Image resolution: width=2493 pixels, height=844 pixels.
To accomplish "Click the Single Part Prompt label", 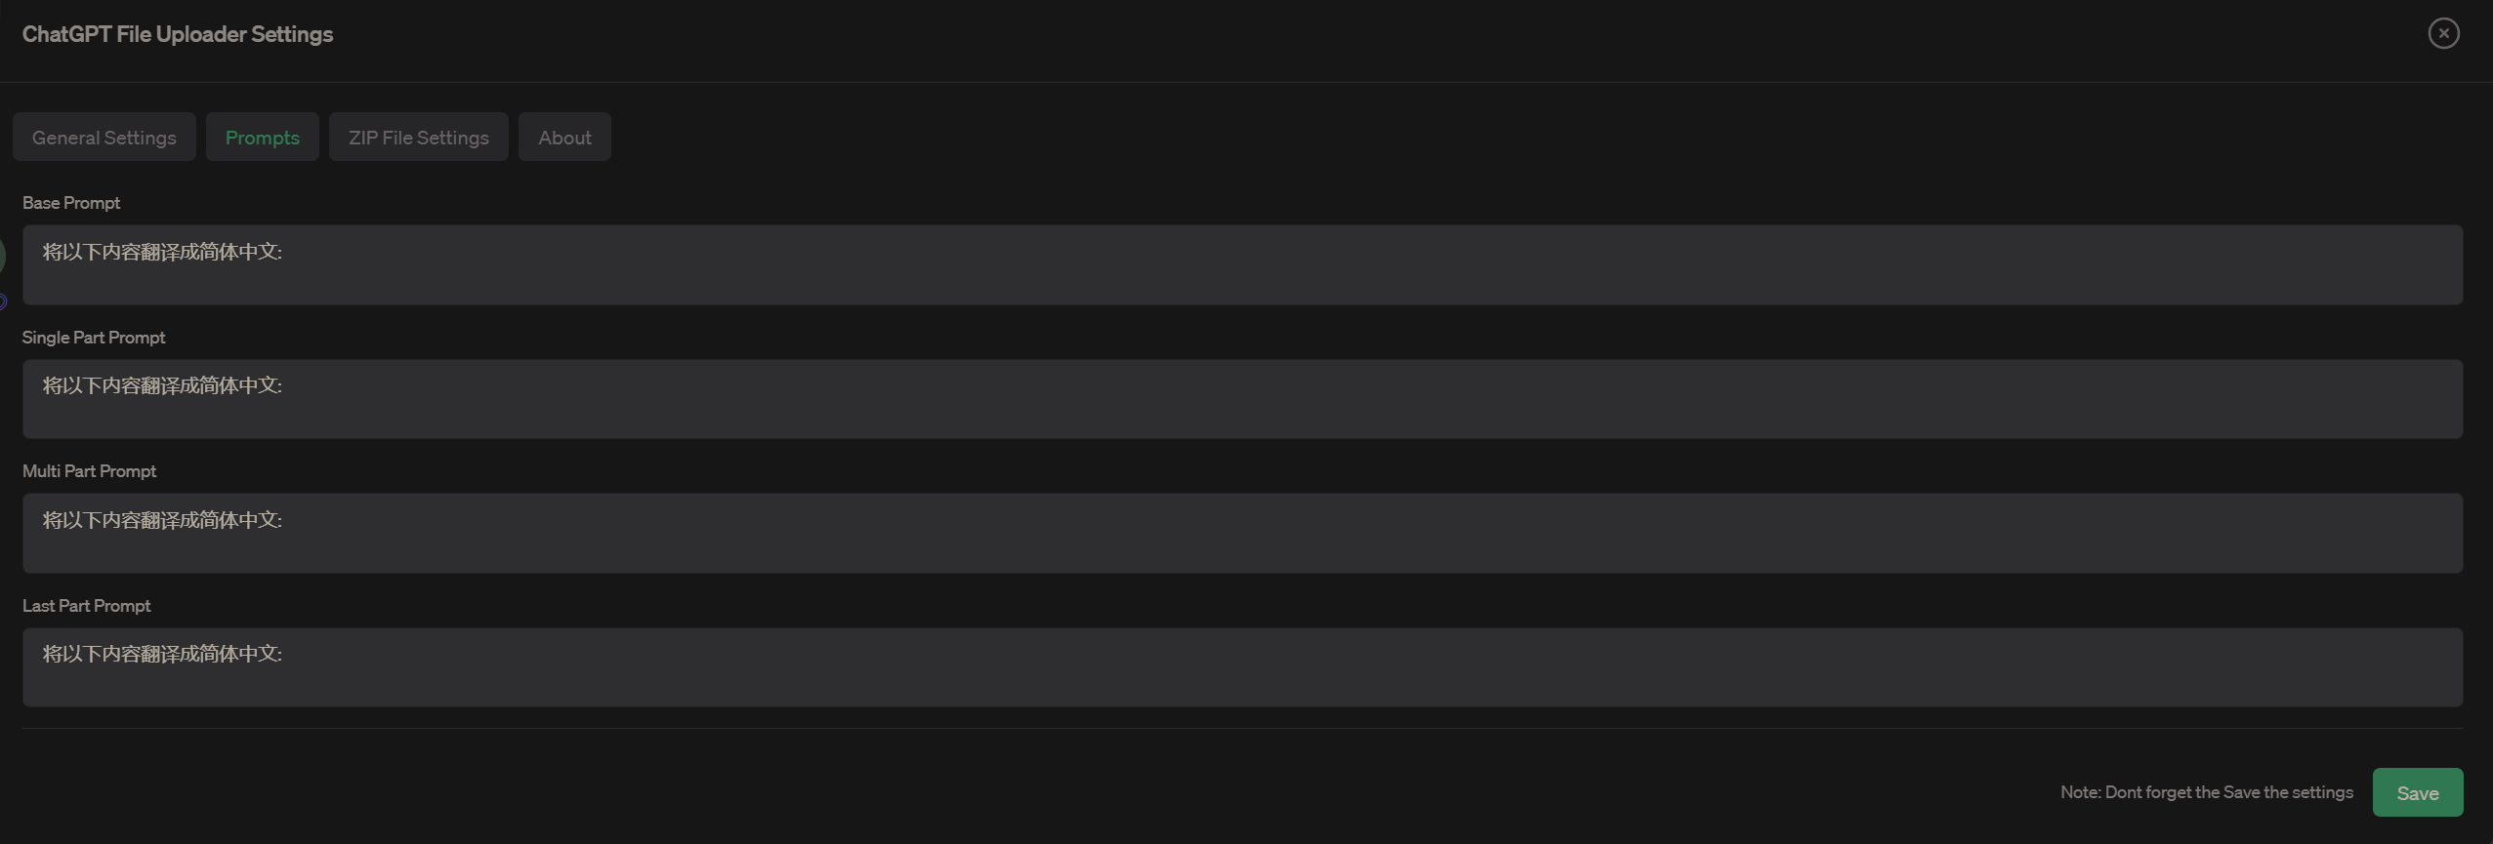I will (x=94, y=338).
